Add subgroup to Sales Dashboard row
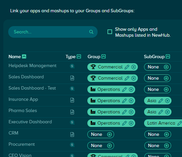The height and width of the screenshot is (157, 182). tap(166, 78)
